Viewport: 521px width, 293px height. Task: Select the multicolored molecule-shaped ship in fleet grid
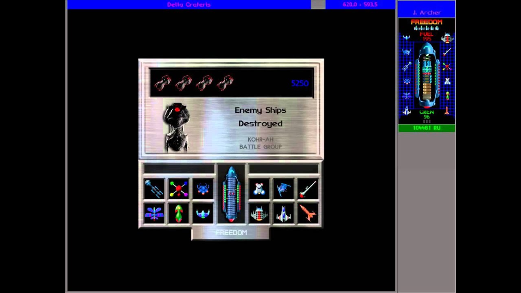point(179,189)
